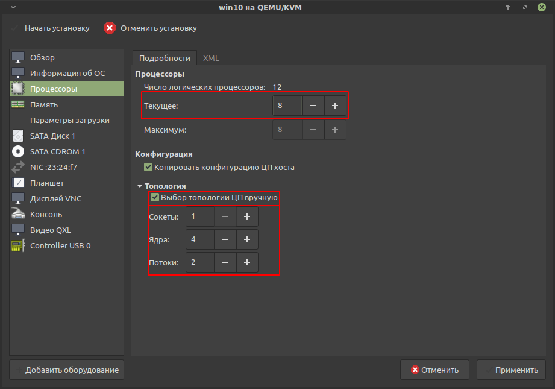This screenshot has height=389, width=555.
Task: Select the Tablet input device icon
Action: [x=18, y=183]
